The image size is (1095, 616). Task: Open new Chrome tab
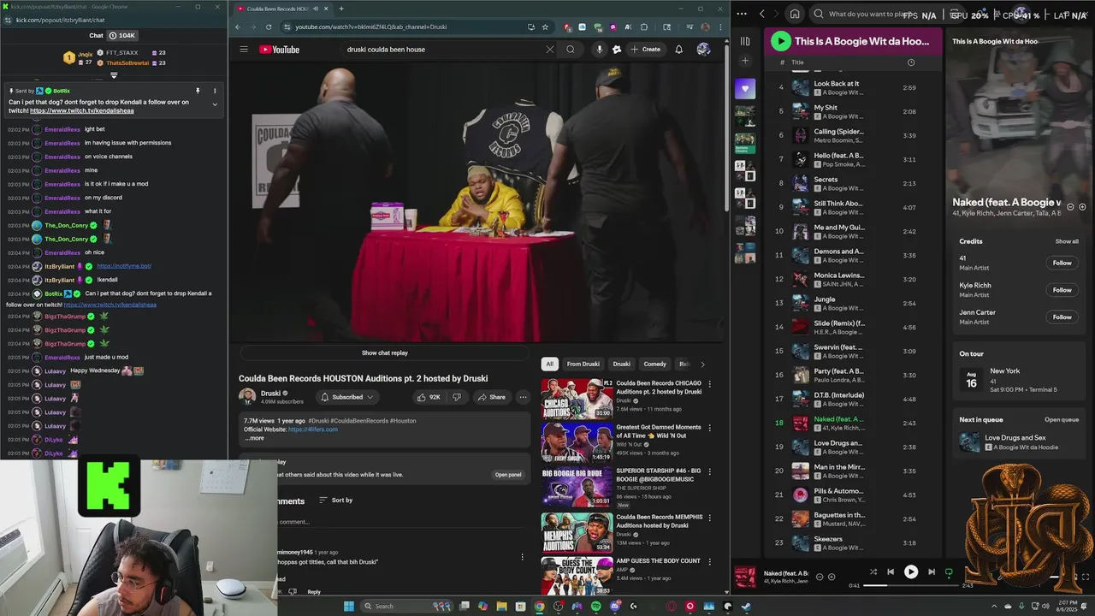(341, 9)
